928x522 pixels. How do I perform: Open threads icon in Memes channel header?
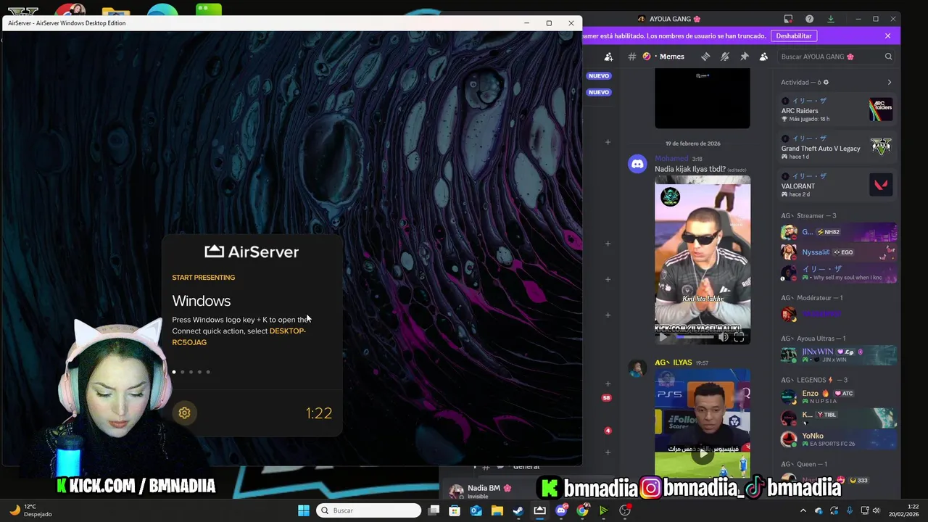(x=705, y=57)
